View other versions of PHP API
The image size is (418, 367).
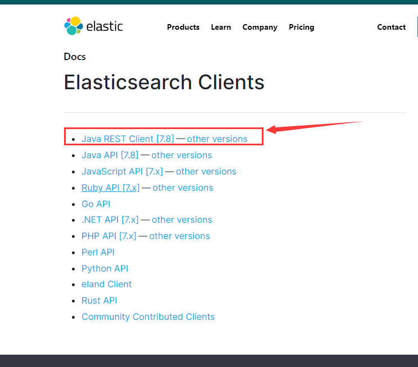click(179, 236)
